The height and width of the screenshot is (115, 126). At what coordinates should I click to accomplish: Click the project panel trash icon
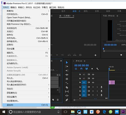coord(58,100)
